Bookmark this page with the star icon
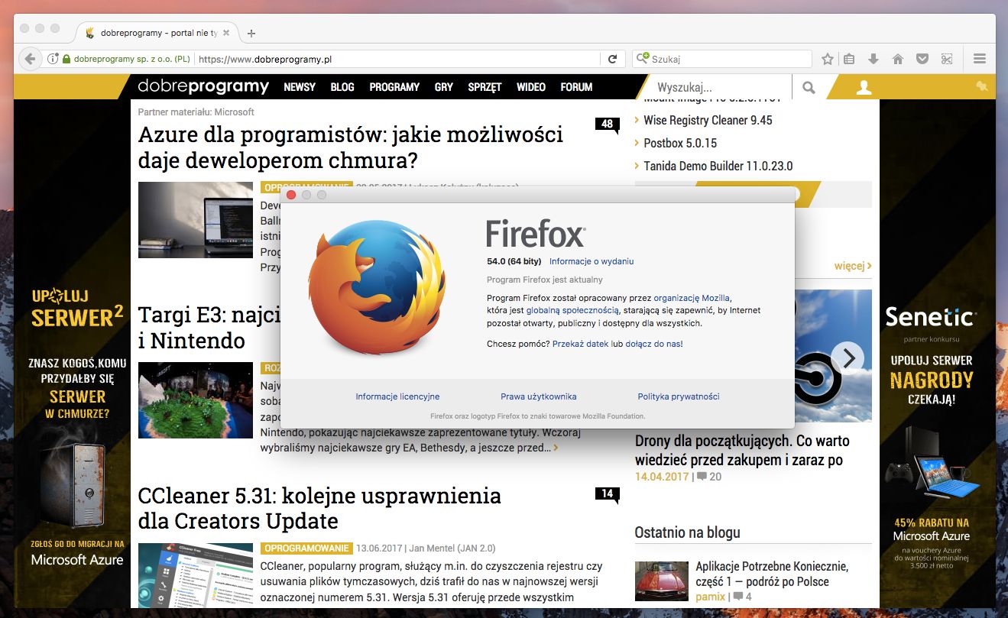Image resolution: width=1008 pixels, height=618 pixels. [x=827, y=59]
